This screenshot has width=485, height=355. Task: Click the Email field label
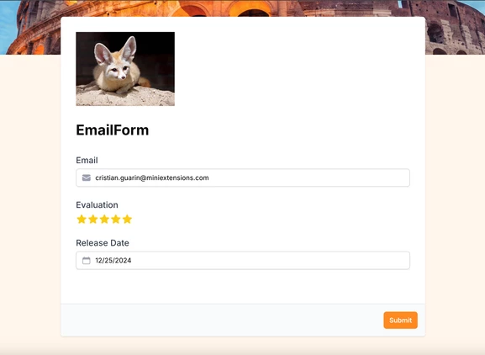point(87,161)
